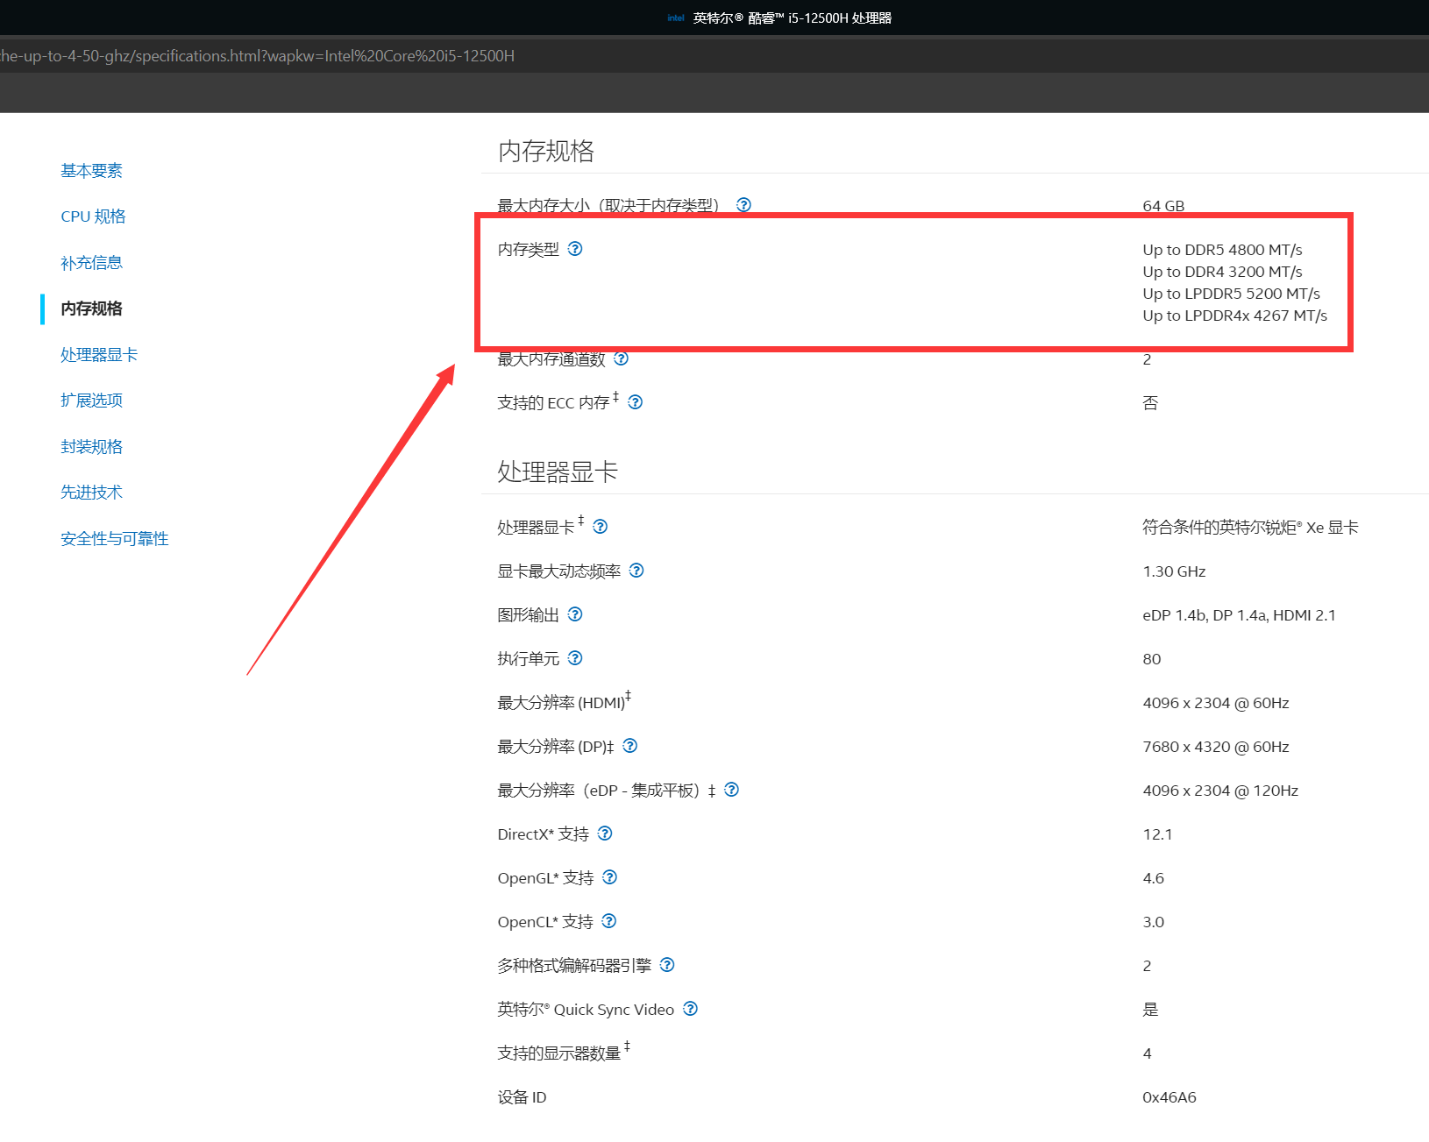Navigate to 处理器显卡 in the sidebar
The image size is (1429, 1142).
99,355
